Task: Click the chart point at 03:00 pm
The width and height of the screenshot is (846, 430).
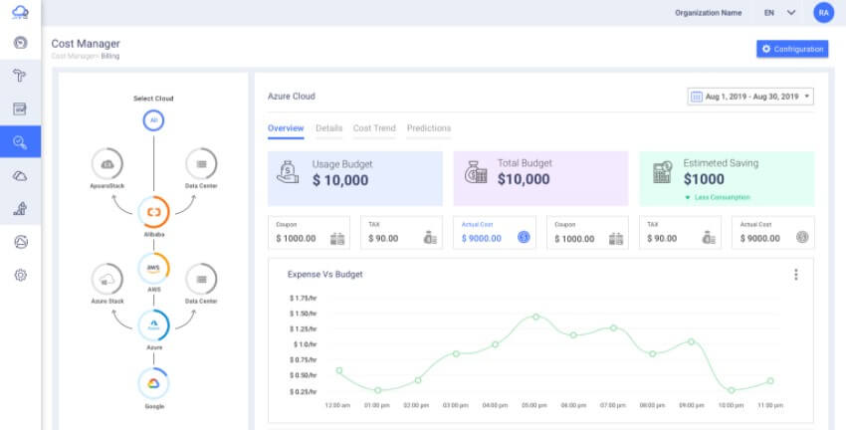Action: point(456,354)
